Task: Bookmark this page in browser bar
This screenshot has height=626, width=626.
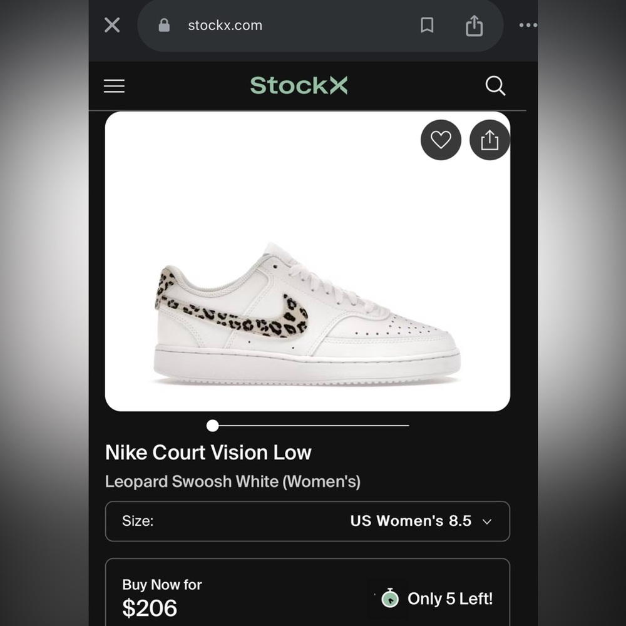Action: pos(427,25)
